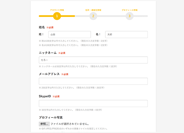The height and width of the screenshot is (133, 184).
Task: Select the アカウント情報 step label
Action: point(57,10)
